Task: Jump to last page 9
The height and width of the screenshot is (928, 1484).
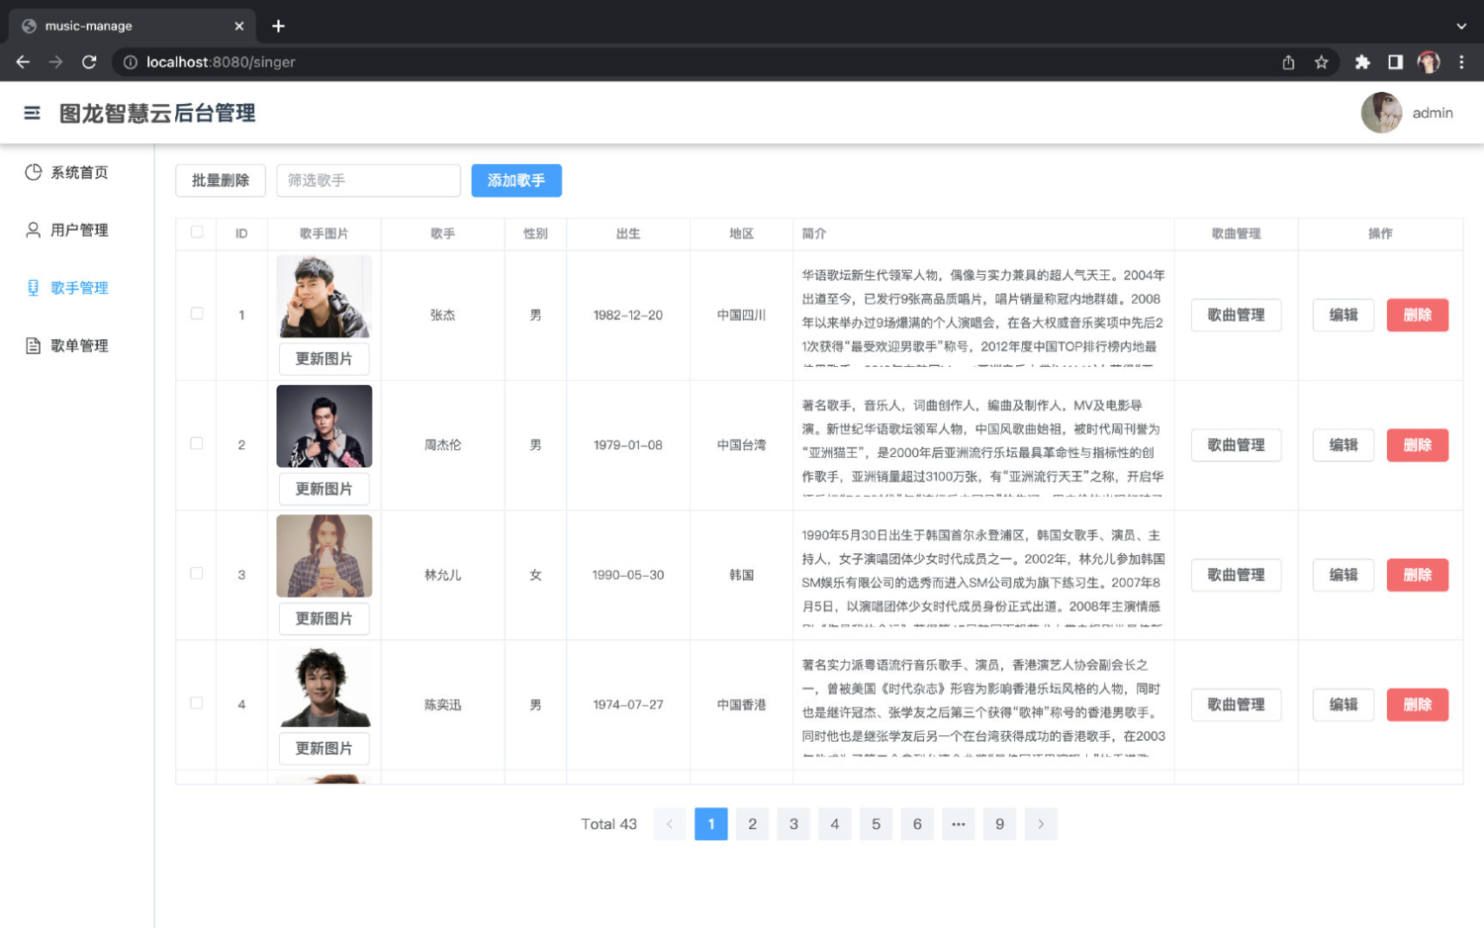Action: (x=999, y=824)
